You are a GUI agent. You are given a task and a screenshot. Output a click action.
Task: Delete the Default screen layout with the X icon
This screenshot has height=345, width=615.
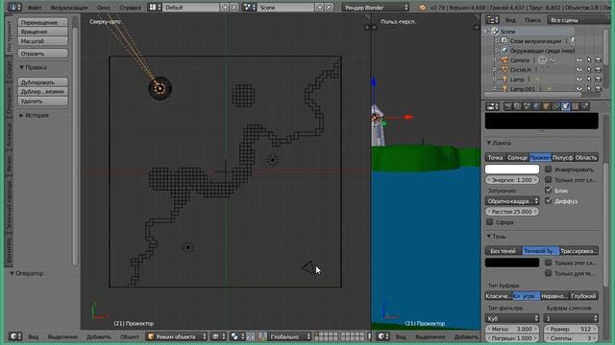(x=234, y=7)
